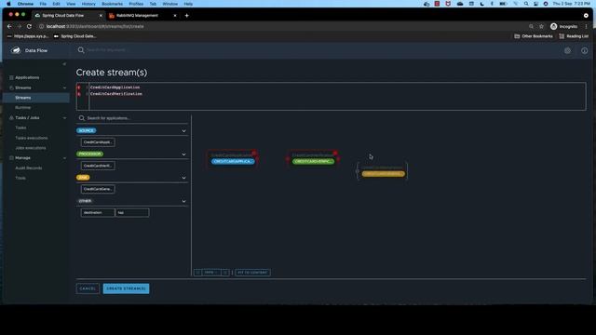
Task: Click the Do Not Disturb moon icon
Action: (x=482, y=4)
